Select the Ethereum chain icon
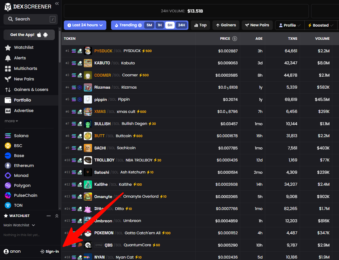Viewport: 339px width, 260px height. point(8,166)
